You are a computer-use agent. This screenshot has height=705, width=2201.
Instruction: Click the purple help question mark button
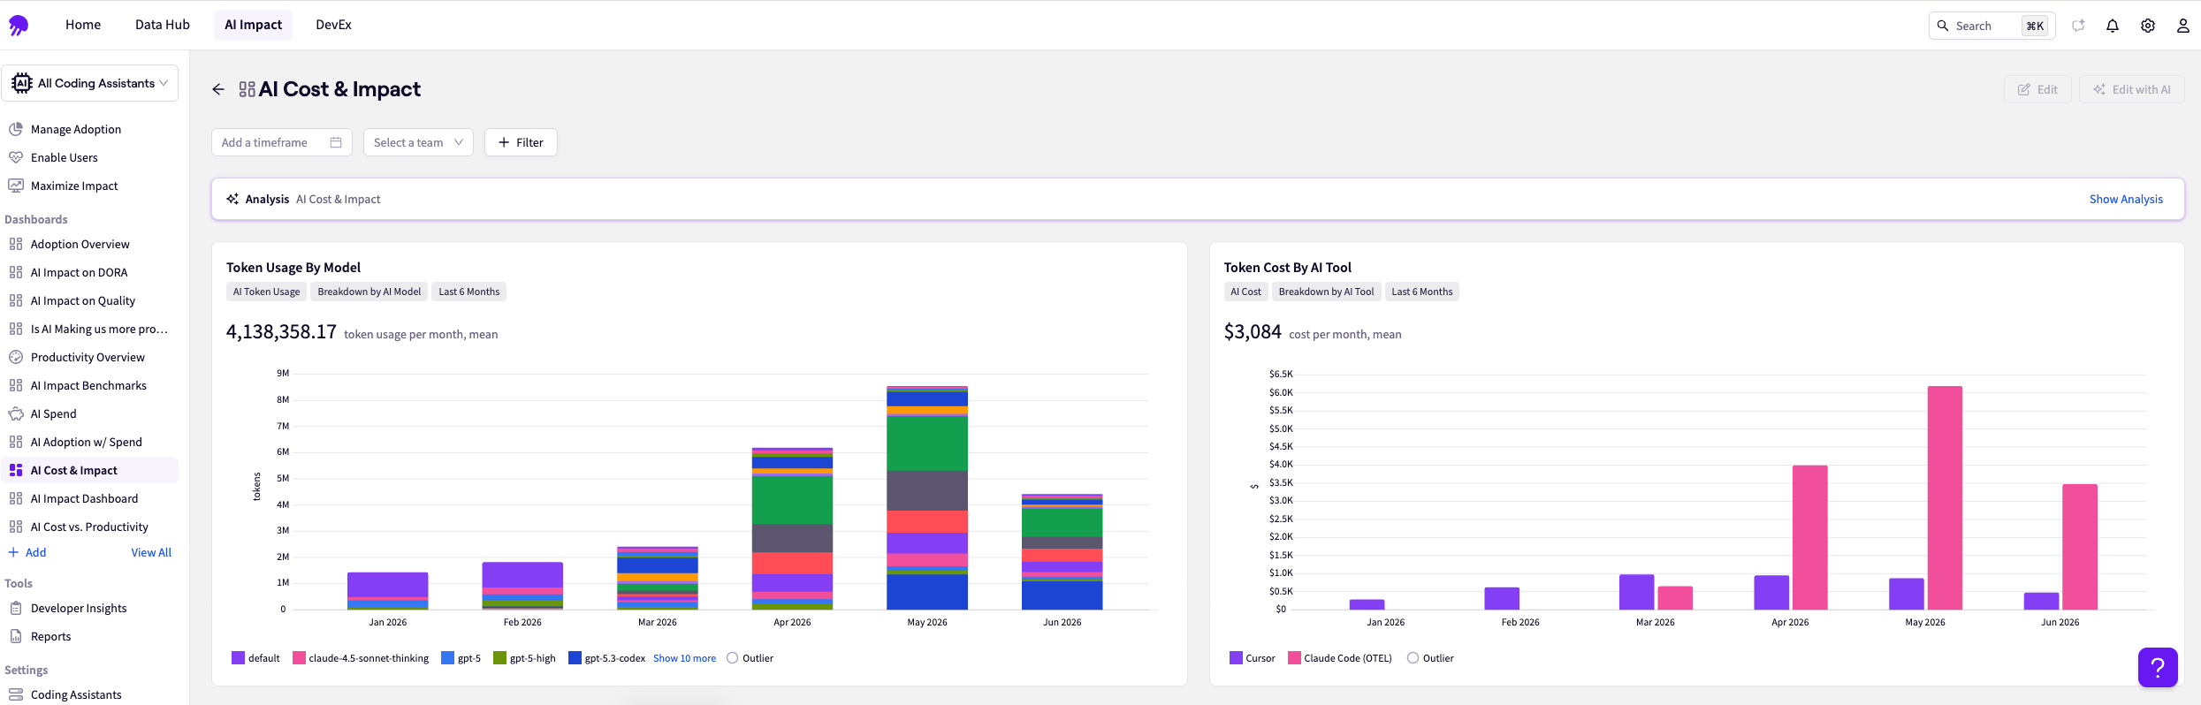(2158, 667)
